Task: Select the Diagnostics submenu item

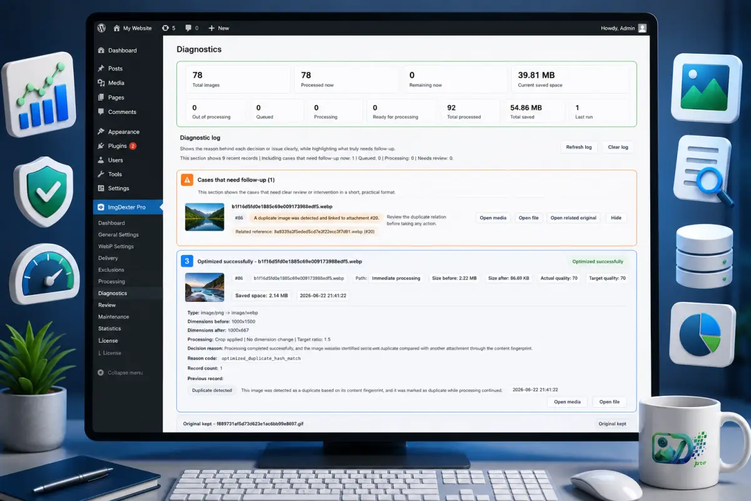Action: pos(113,293)
